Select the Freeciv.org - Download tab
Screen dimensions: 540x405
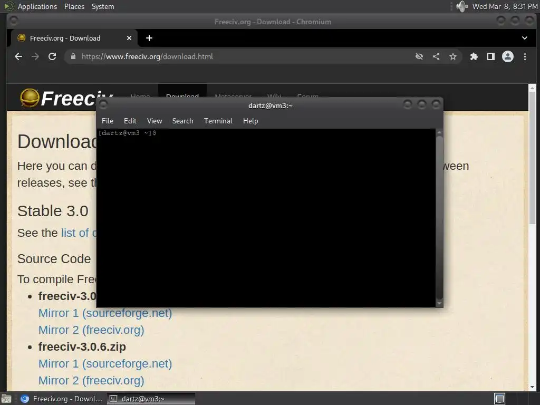point(74,38)
